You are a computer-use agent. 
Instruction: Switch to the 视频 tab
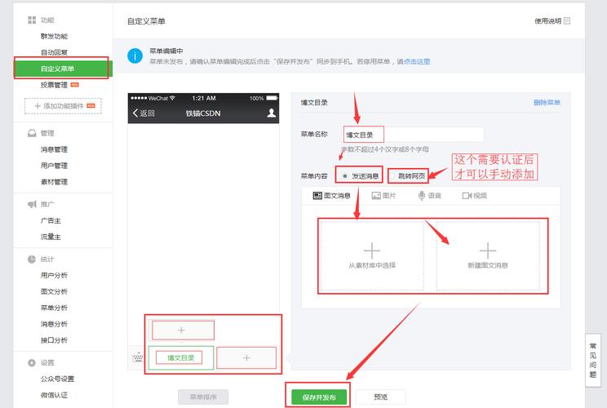pyautogui.click(x=475, y=196)
